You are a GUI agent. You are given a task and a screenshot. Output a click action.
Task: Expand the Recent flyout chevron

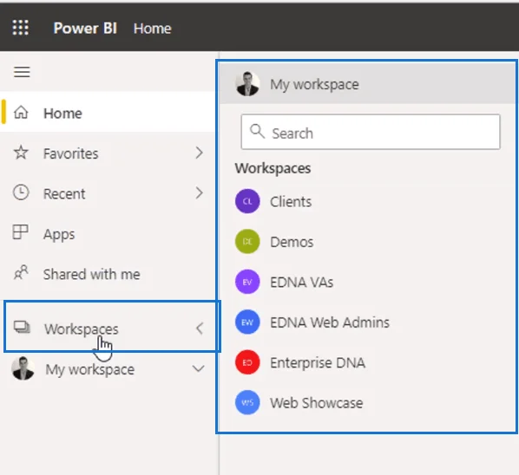pos(199,193)
